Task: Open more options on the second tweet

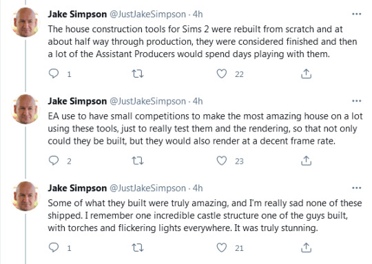Action: [357, 101]
